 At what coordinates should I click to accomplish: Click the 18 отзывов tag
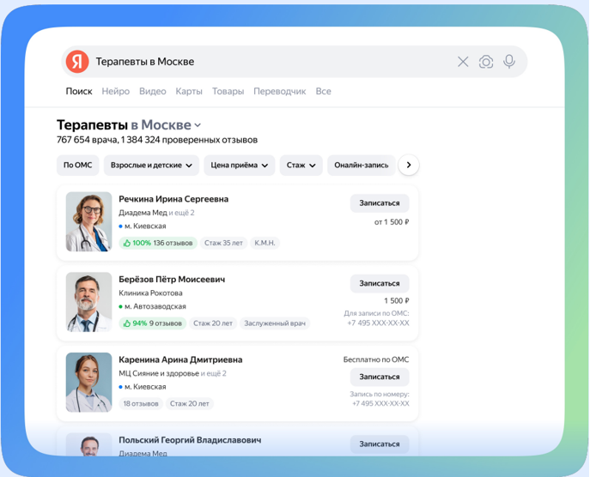(x=141, y=404)
